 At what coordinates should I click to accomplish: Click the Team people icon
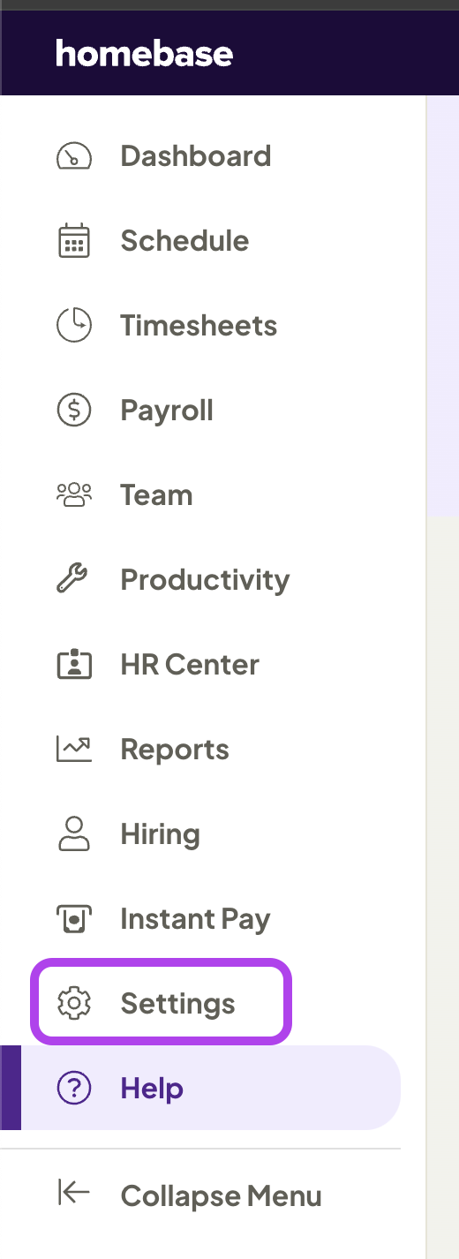[74, 495]
